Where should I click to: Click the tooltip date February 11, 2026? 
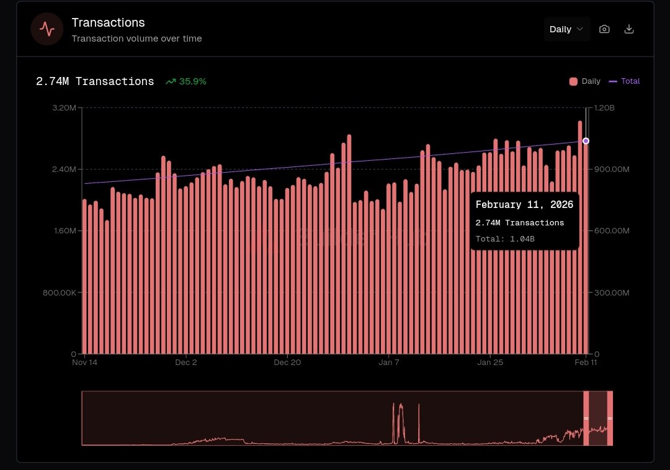(524, 205)
